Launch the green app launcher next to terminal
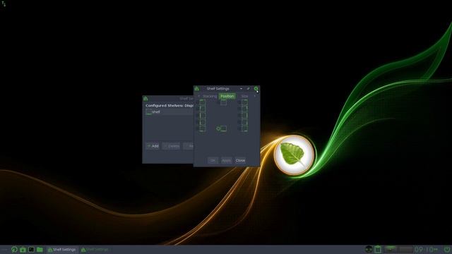The height and width of the screenshot is (254, 452). (23, 249)
